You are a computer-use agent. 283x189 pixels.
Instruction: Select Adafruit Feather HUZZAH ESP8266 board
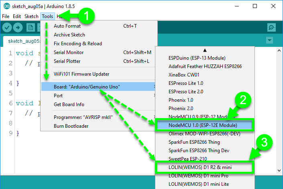point(205,66)
